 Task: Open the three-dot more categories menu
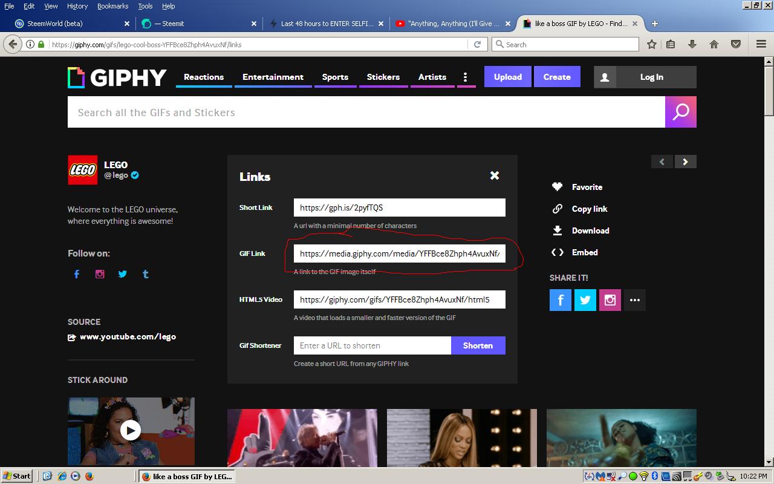click(x=465, y=77)
